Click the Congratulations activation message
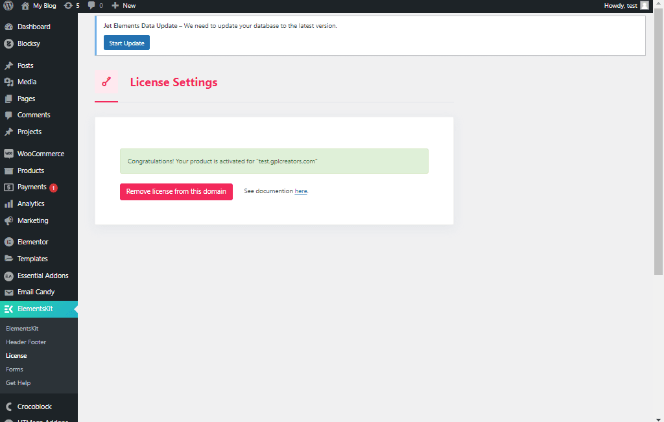The image size is (664, 422). click(274, 161)
